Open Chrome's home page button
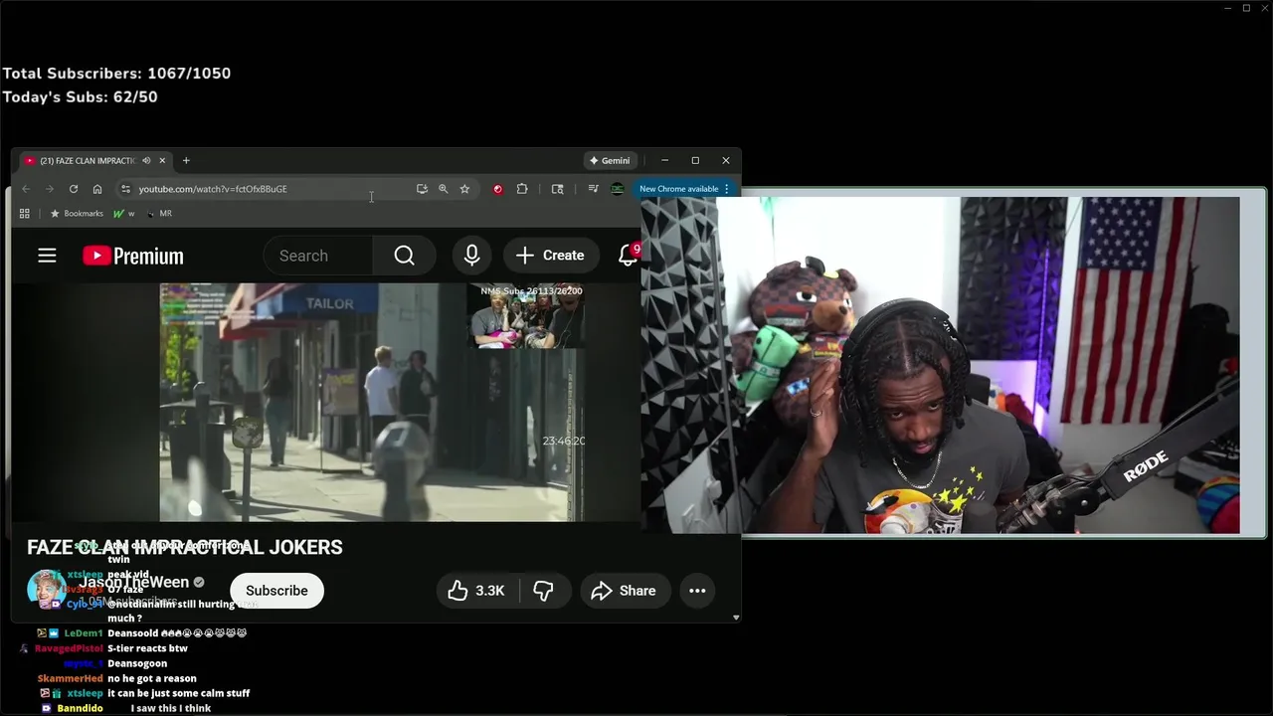Screen dimensions: 1273x716 coord(96,189)
